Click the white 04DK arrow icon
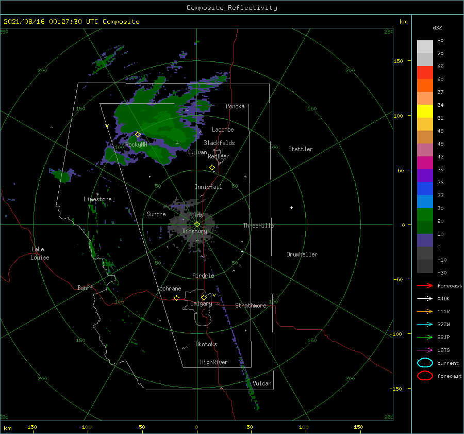The height and width of the screenshot is (434, 464). pyautogui.click(x=425, y=299)
